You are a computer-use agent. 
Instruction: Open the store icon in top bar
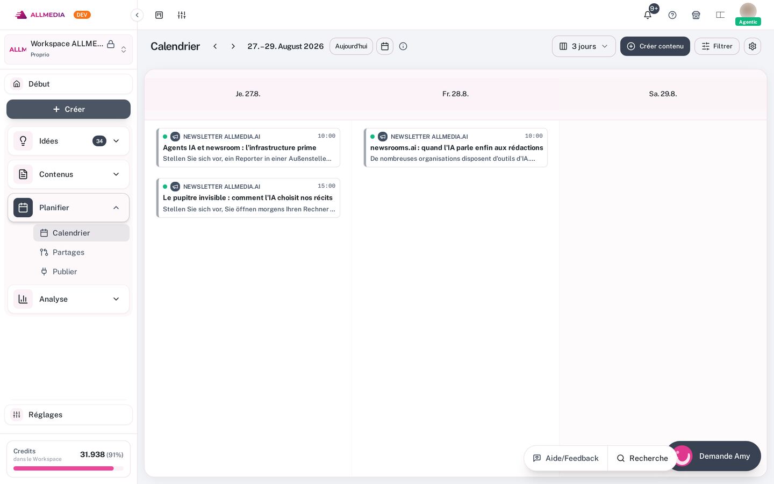(x=696, y=15)
